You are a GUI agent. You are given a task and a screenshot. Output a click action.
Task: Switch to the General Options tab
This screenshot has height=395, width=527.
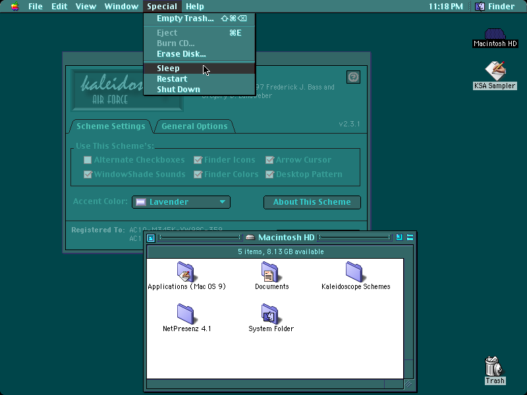coord(194,126)
